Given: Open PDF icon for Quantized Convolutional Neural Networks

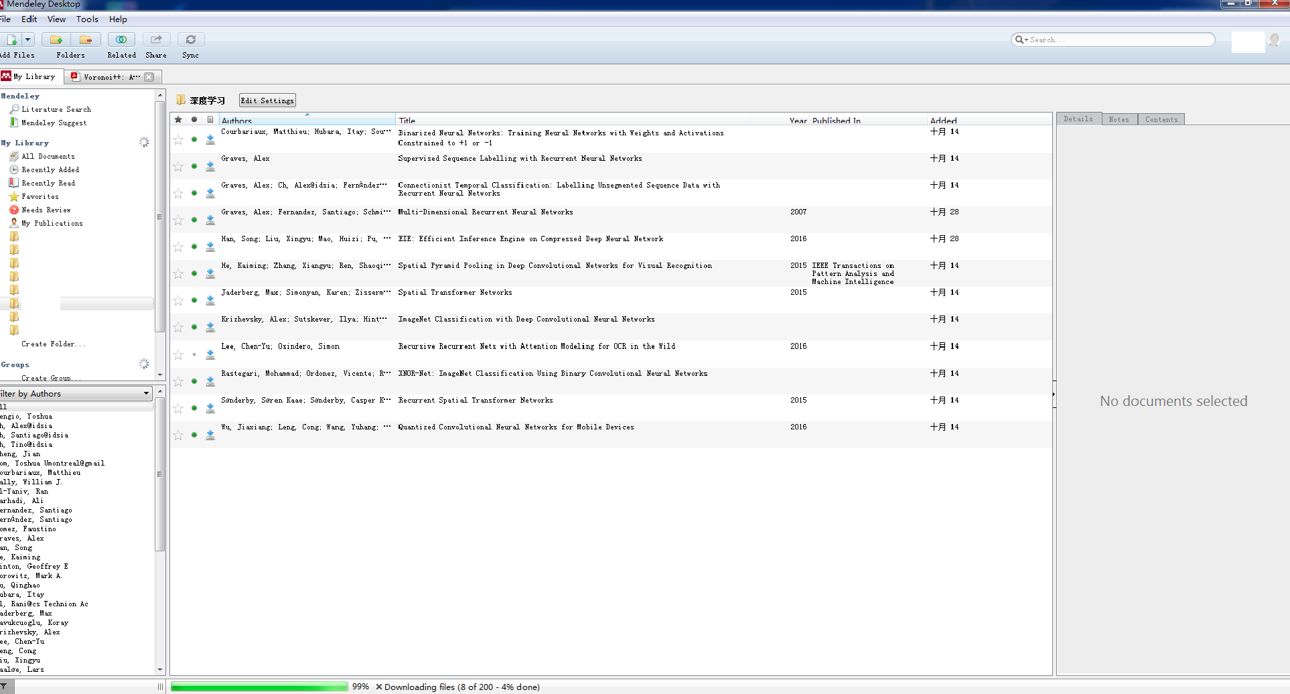Looking at the screenshot, I should click(x=210, y=435).
